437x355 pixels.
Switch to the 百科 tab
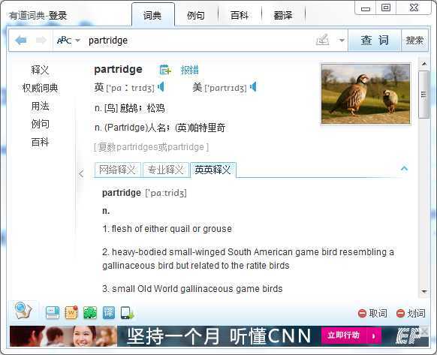pos(240,15)
